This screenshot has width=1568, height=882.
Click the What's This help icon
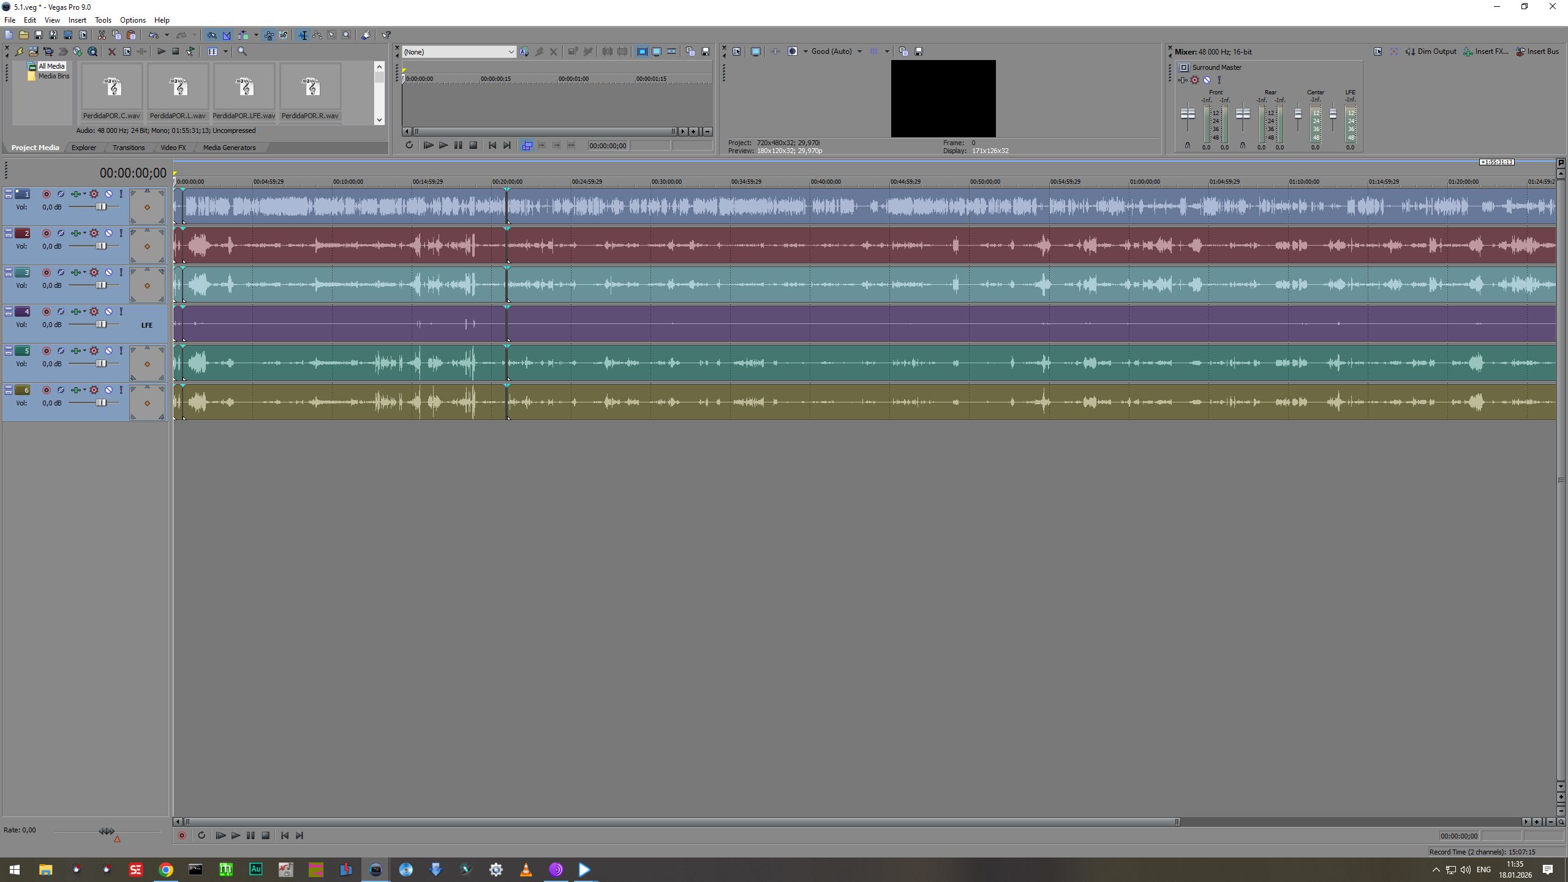pos(386,36)
